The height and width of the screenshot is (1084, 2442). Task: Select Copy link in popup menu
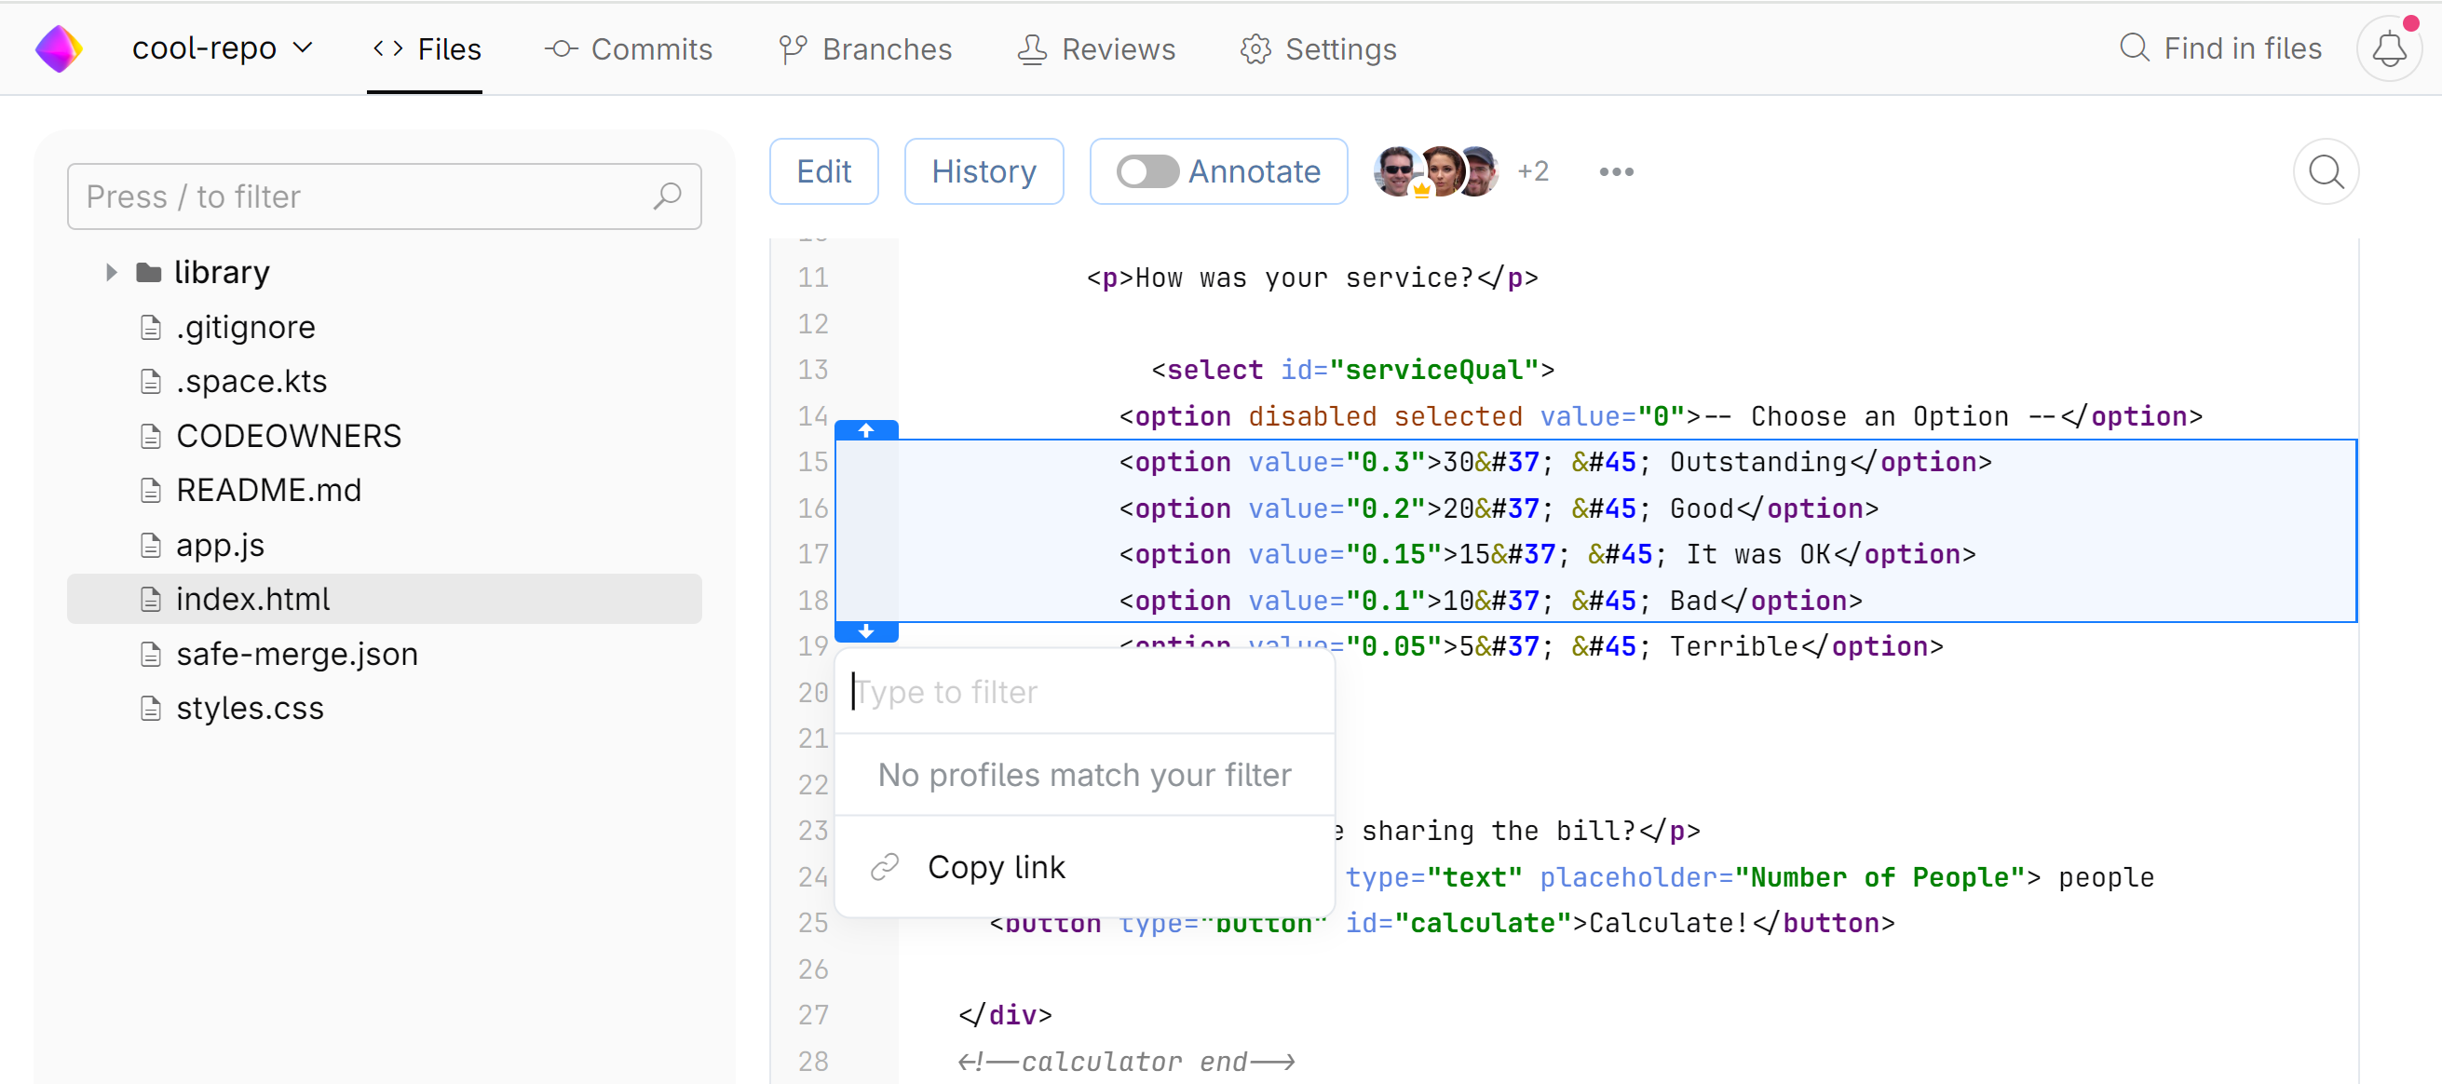click(996, 867)
